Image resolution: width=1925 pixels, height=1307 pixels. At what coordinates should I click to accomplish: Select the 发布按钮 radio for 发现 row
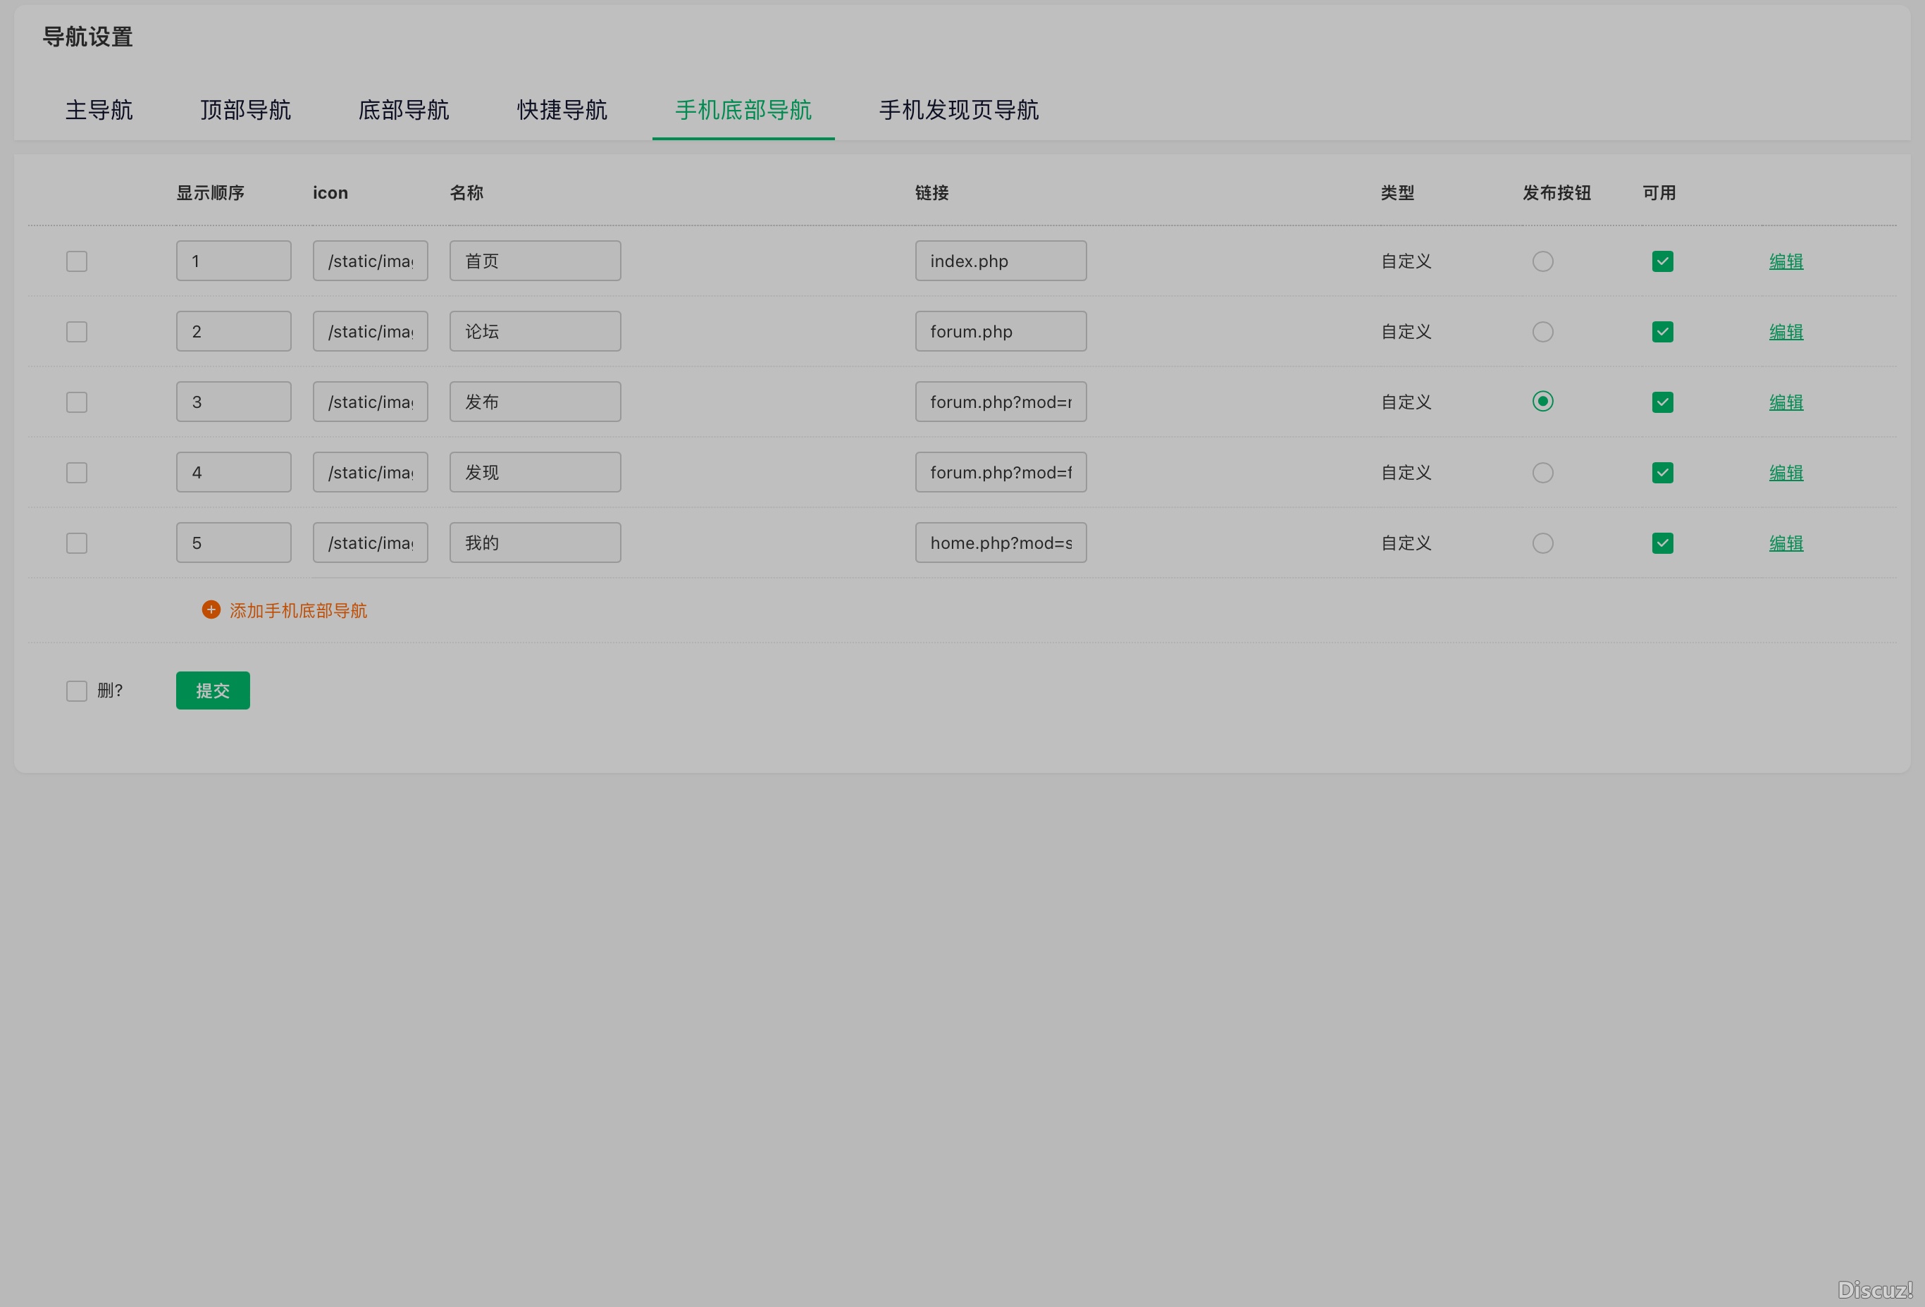[1542, 472]
